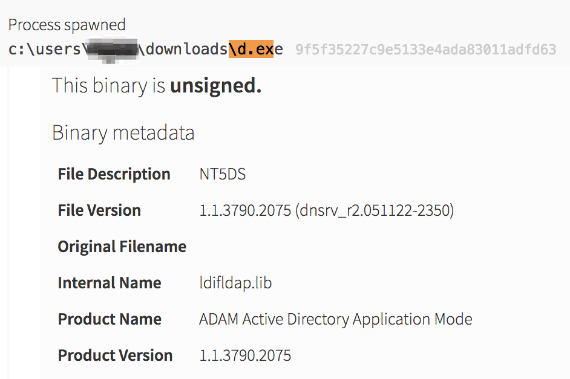Select the Product Version value 1.1.3790.2075
The height and width of the screenshot is (379, 570).
[245, 355]
